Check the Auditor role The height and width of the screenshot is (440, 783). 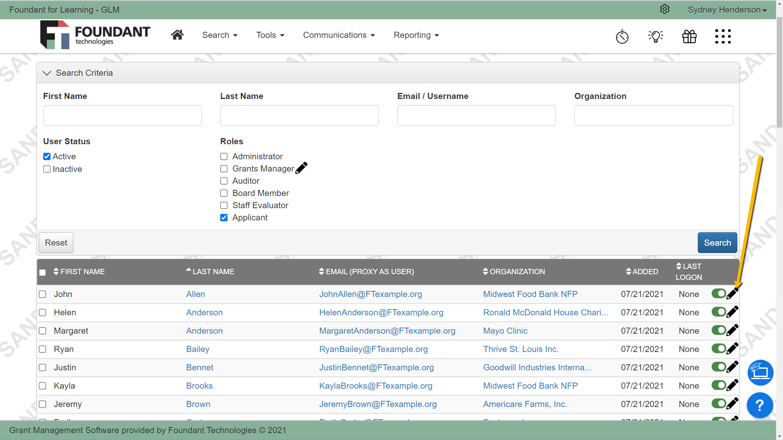(224, 181)
